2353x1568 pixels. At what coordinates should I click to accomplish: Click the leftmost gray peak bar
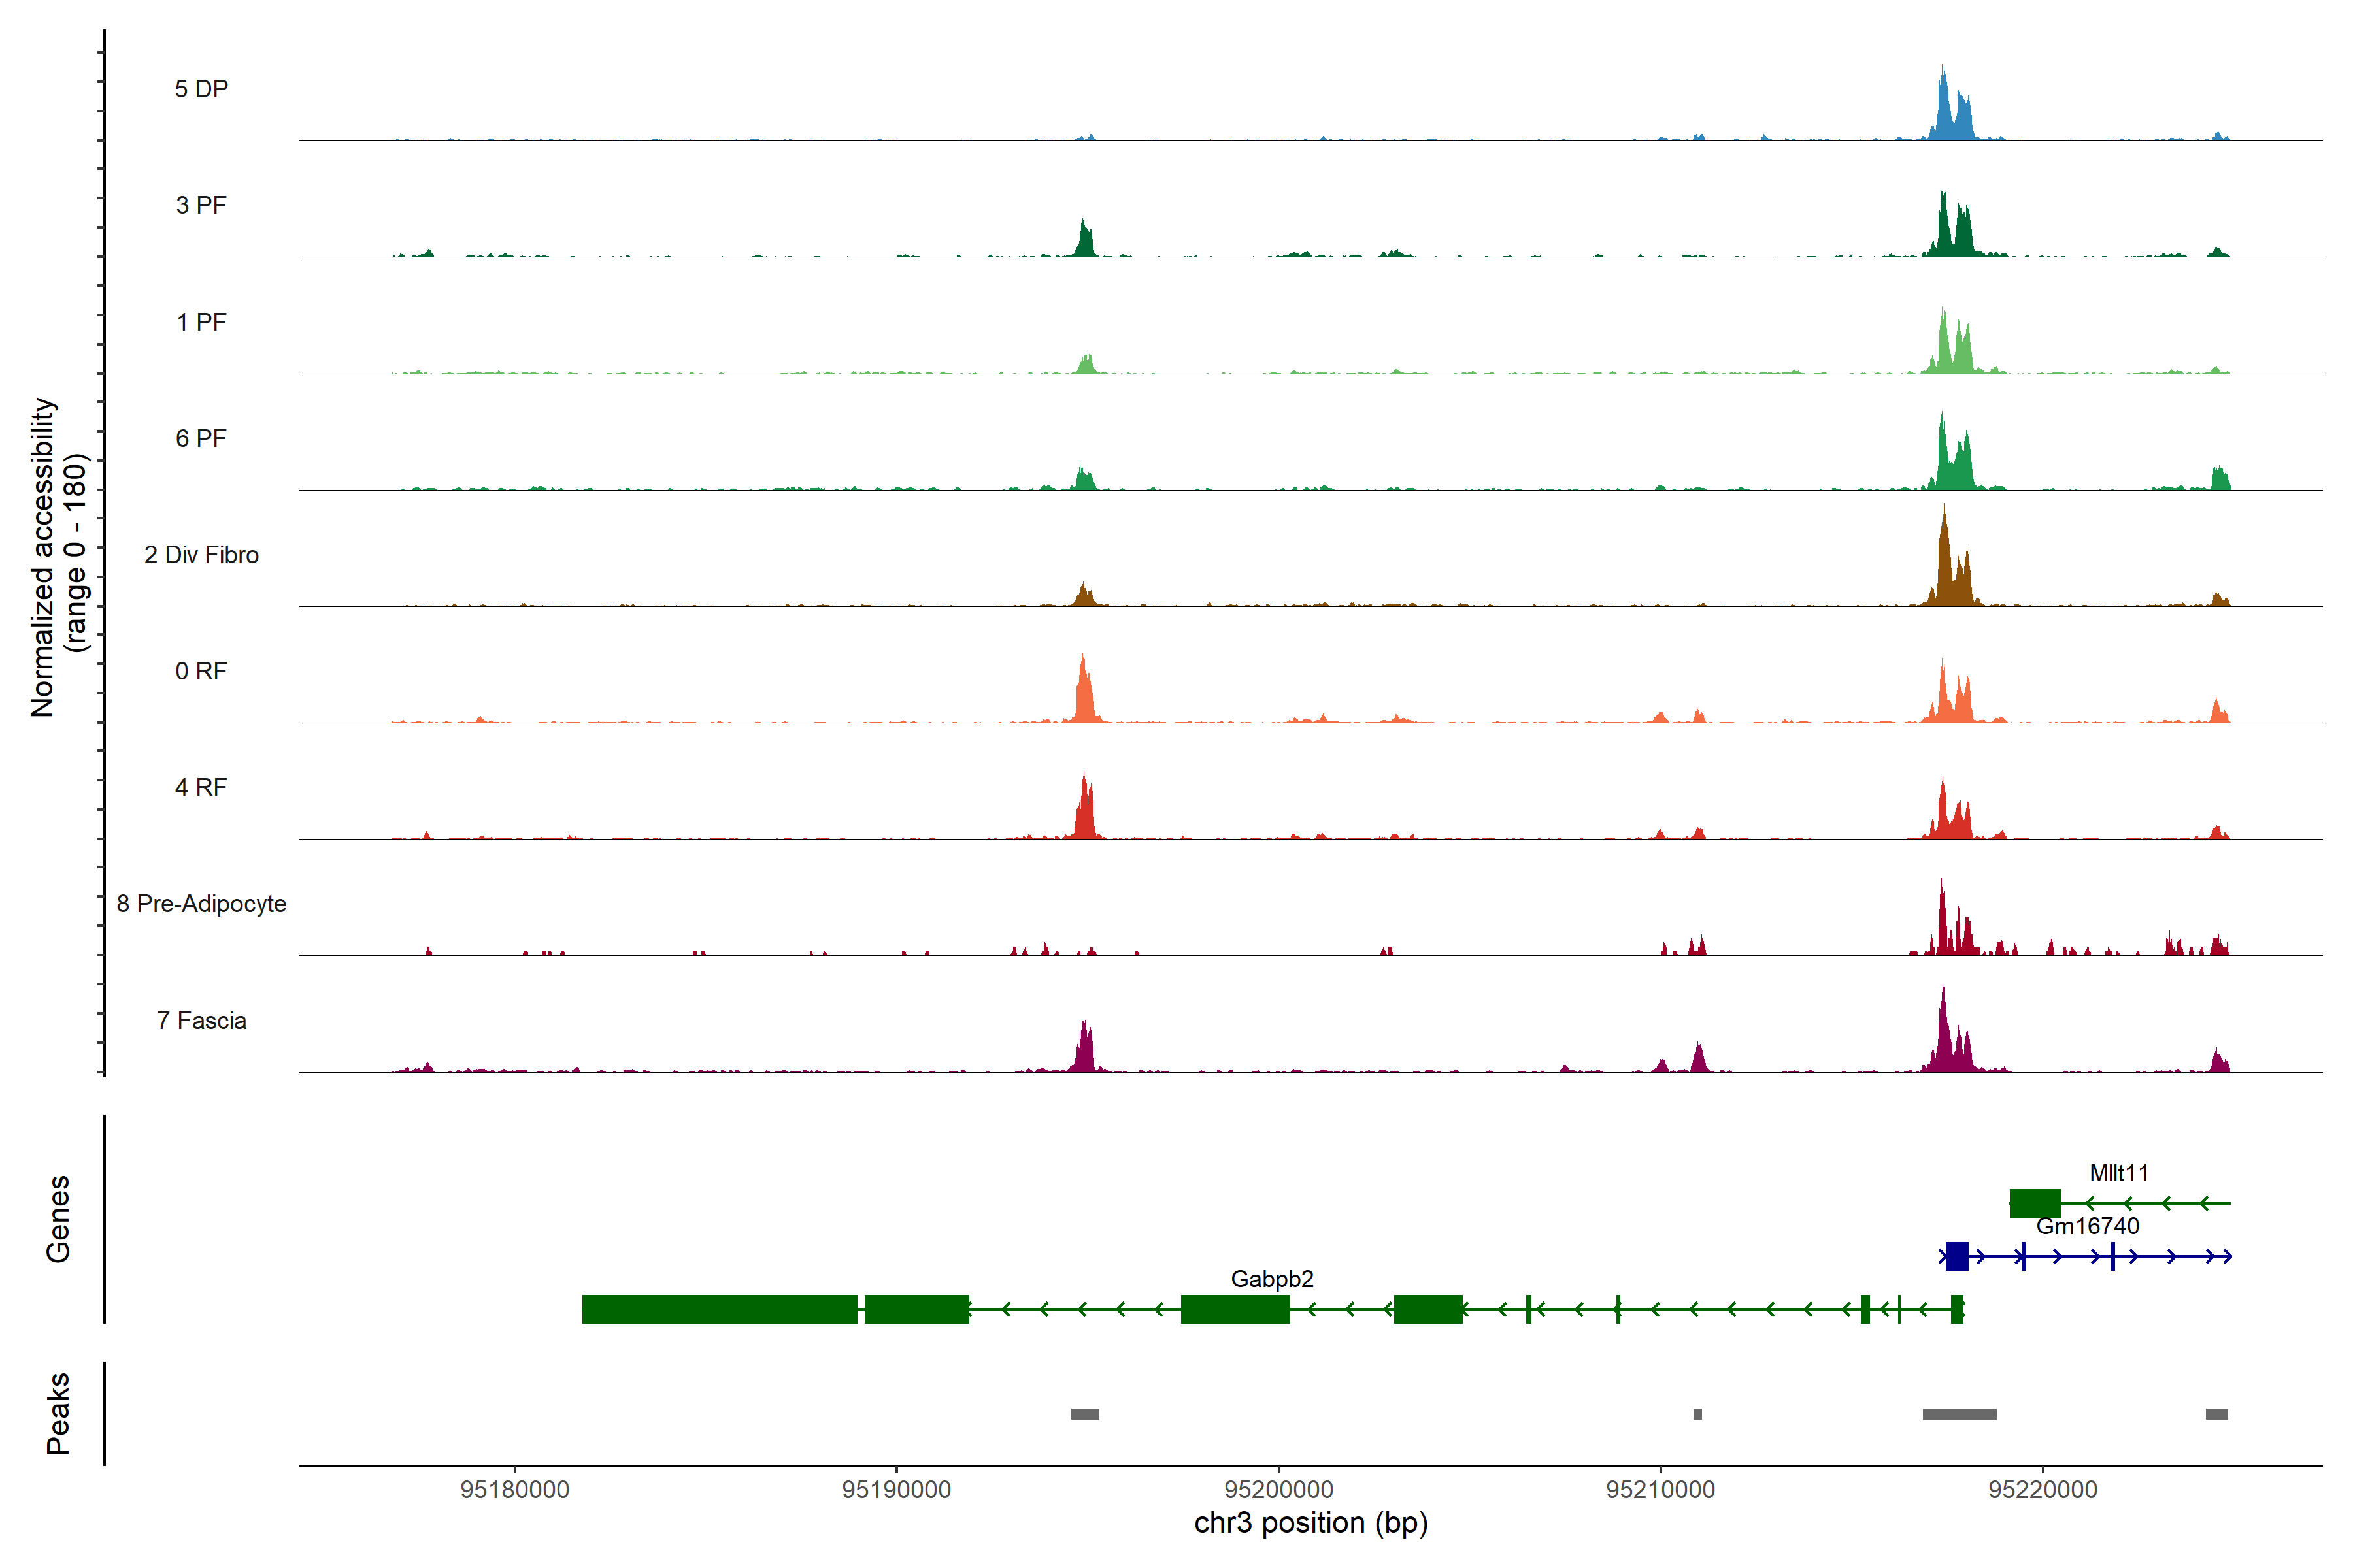pos(1084,1414)
